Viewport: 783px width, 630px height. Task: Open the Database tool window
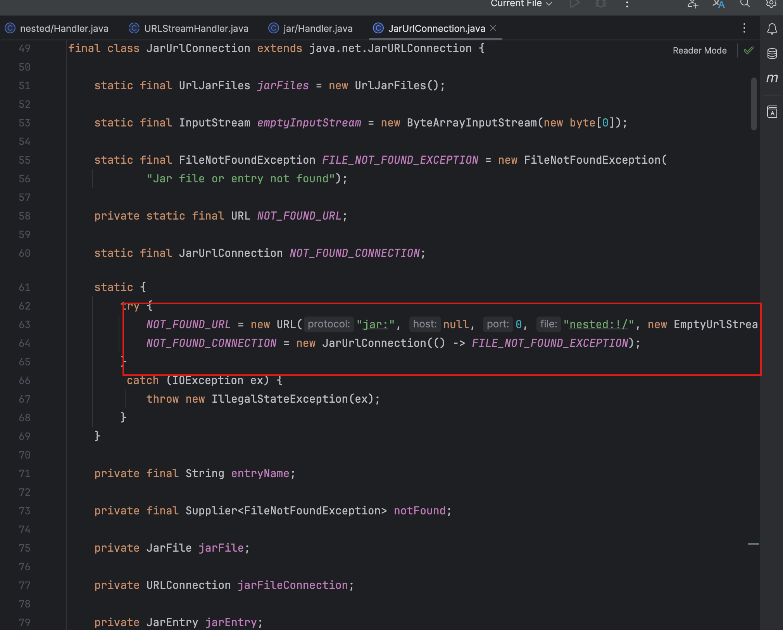click(772, 53)
